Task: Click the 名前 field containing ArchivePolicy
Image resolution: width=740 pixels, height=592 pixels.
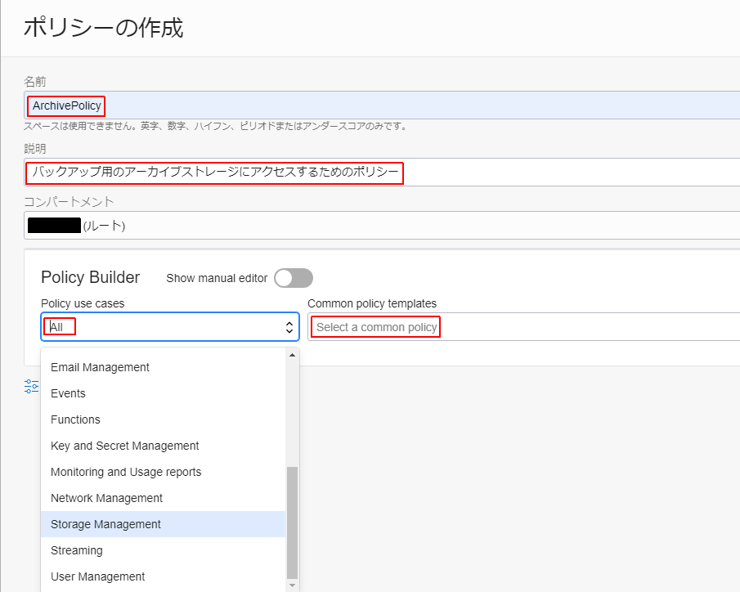Action: pyautogui.click(x=382, y=105)
